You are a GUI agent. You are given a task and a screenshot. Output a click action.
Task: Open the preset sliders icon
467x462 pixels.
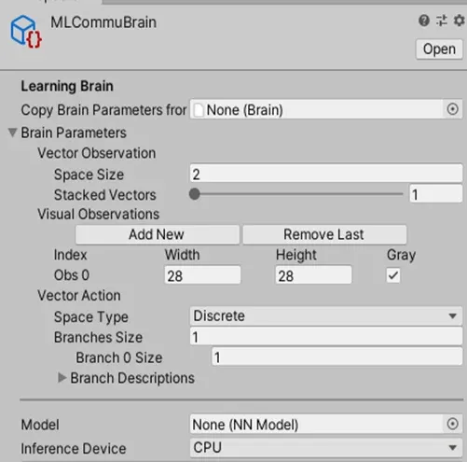(x=442, y=21)
